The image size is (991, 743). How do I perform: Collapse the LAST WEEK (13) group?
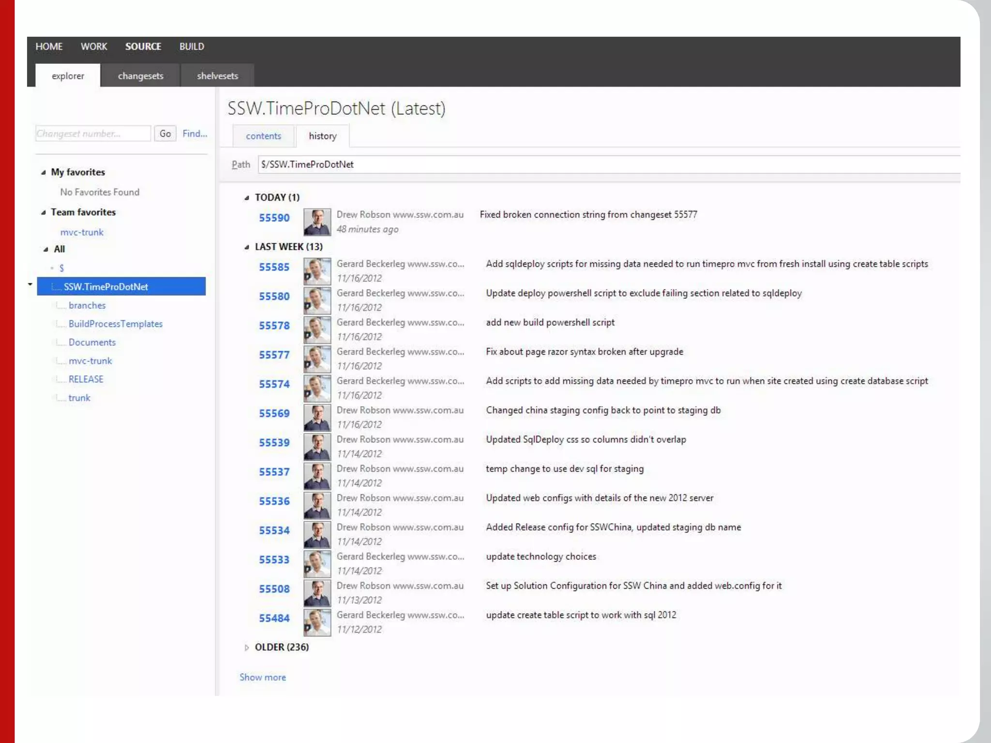[x=247, y=247]
